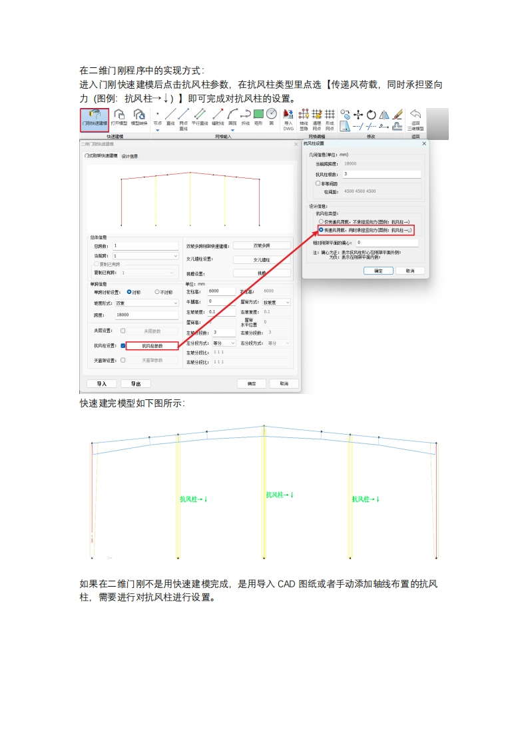Click the 返回三维模型 arrow icon
This screenshot has height=748, width=528.
pos(415,117)
